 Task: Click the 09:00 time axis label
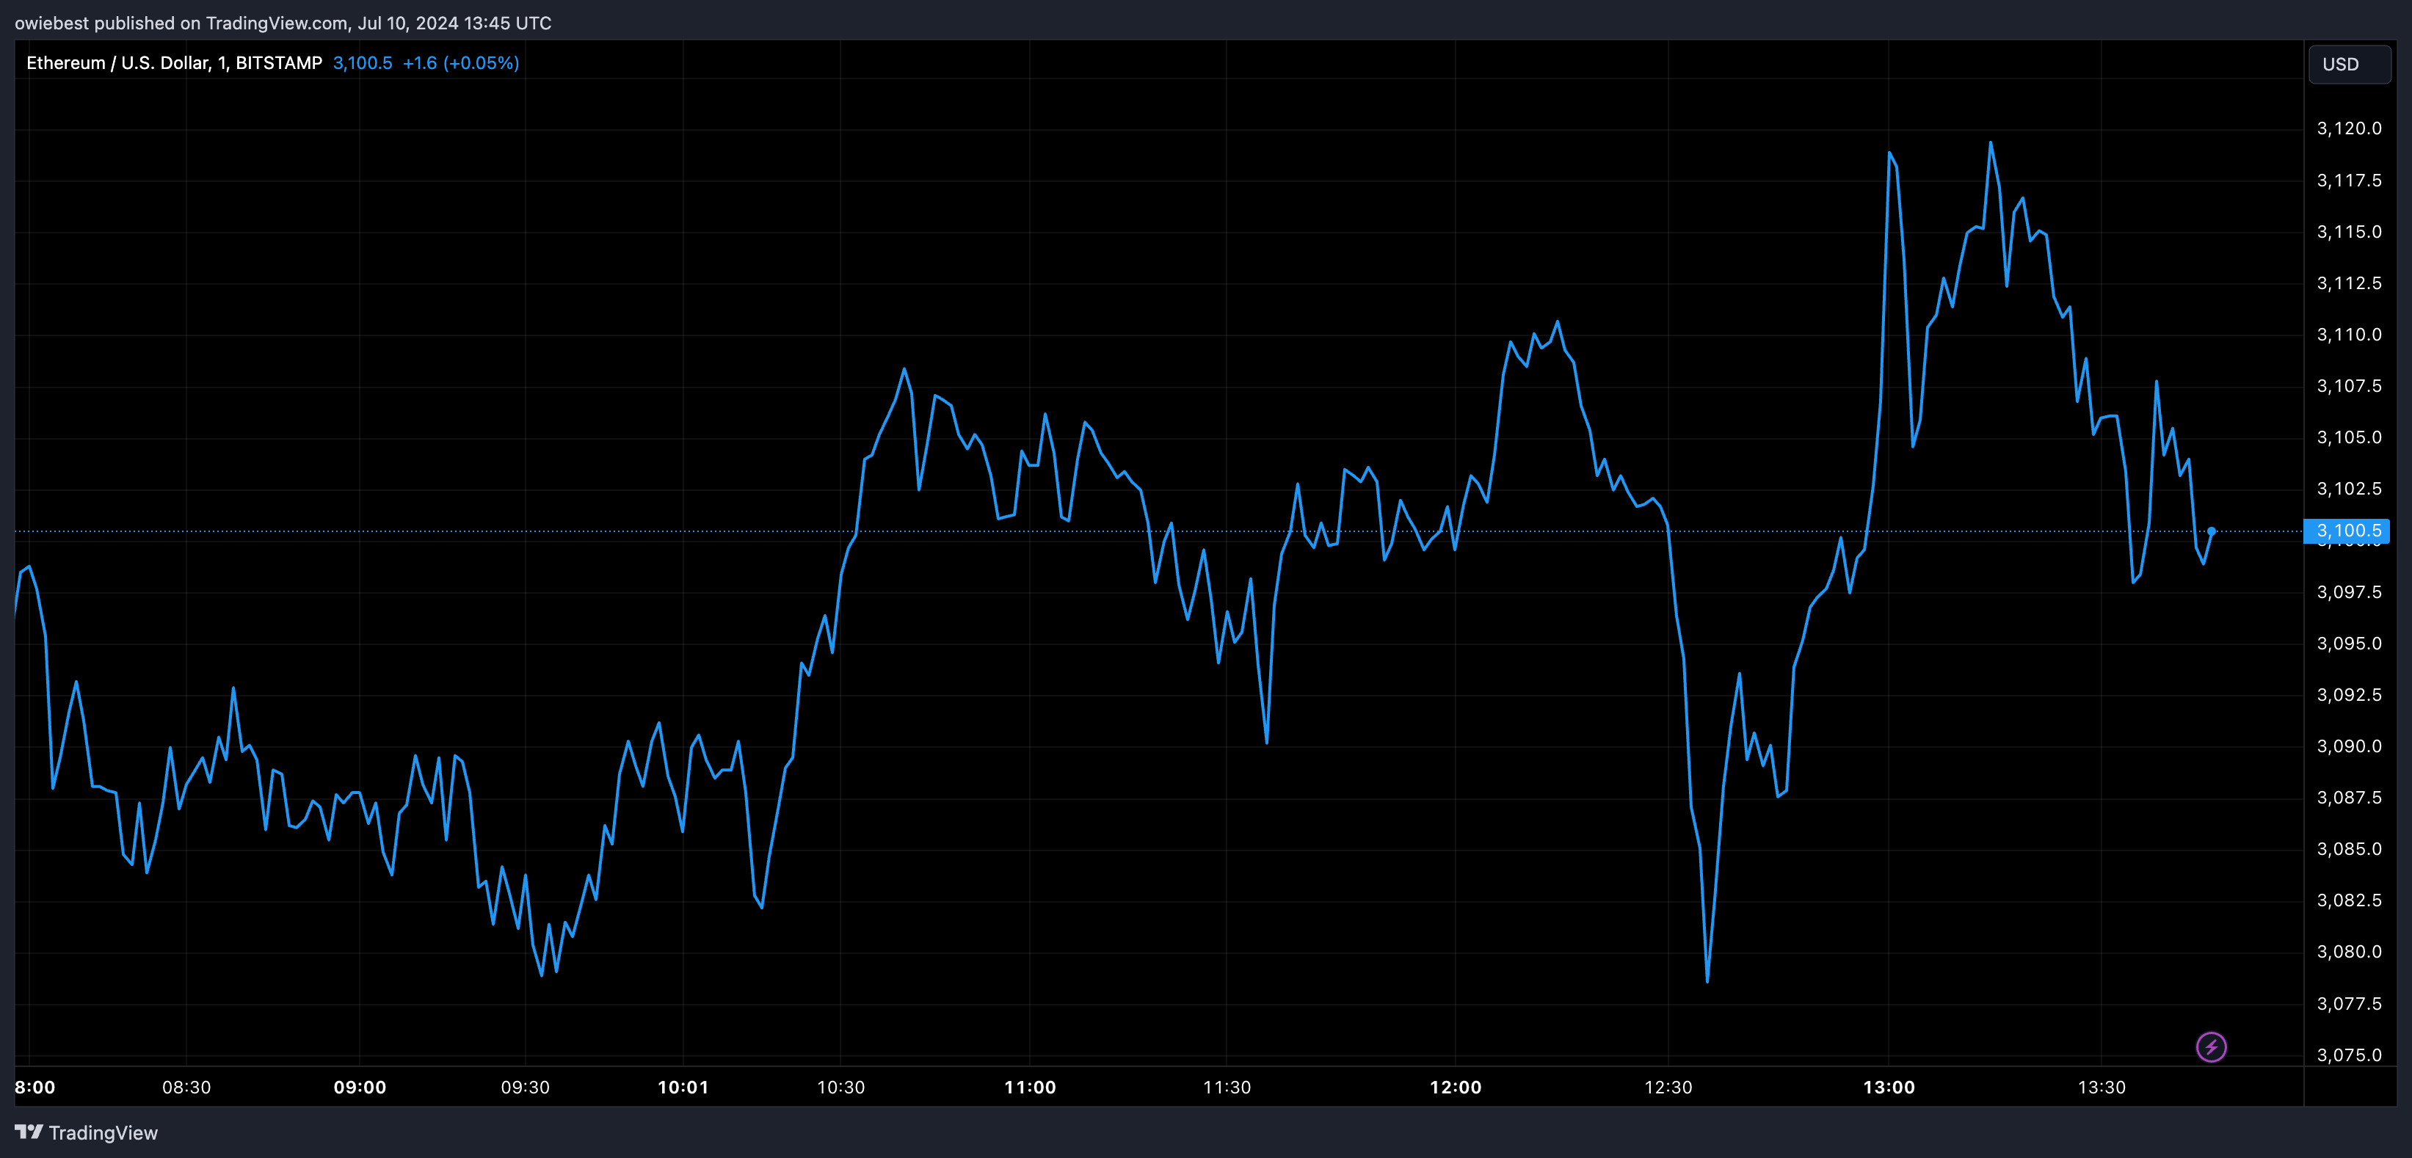click(x=360, y=1087)
